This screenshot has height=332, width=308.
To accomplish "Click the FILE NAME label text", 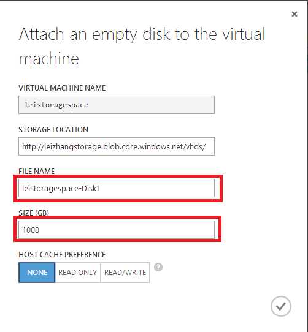I will pos(36,171).
